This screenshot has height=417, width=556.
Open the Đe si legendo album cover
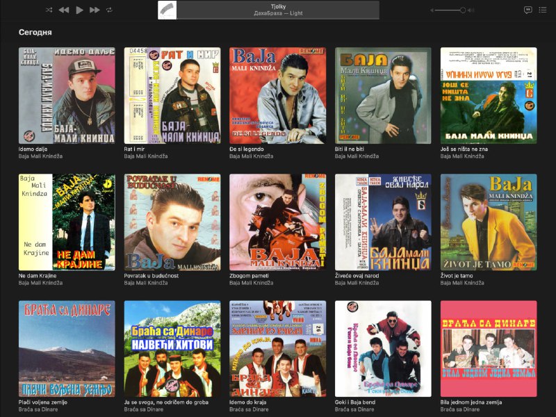pos(277,96)
